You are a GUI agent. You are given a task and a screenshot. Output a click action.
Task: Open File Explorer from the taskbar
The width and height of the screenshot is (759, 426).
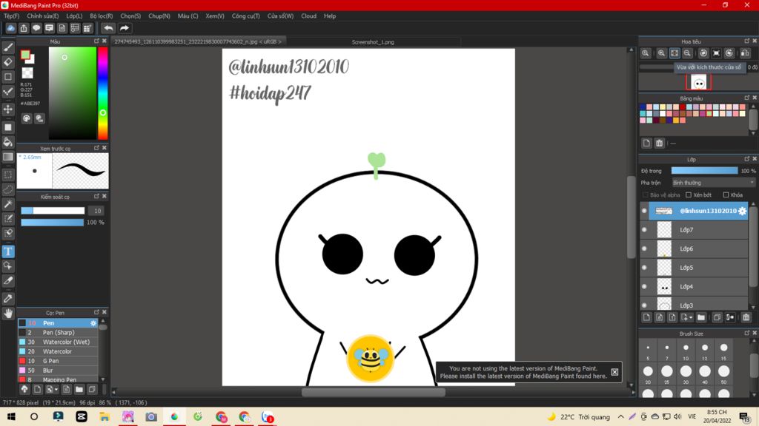point(104,416)
